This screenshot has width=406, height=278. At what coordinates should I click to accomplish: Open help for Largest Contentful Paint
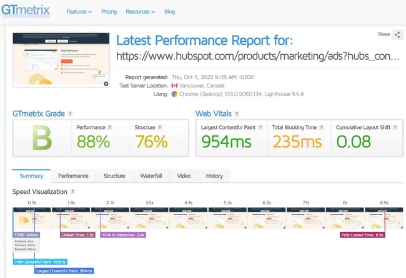(260, 127)
